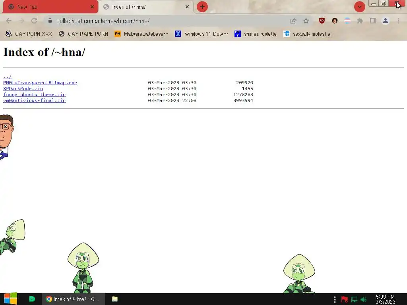Show hidden tray icons via three dots

pos(335,299)
